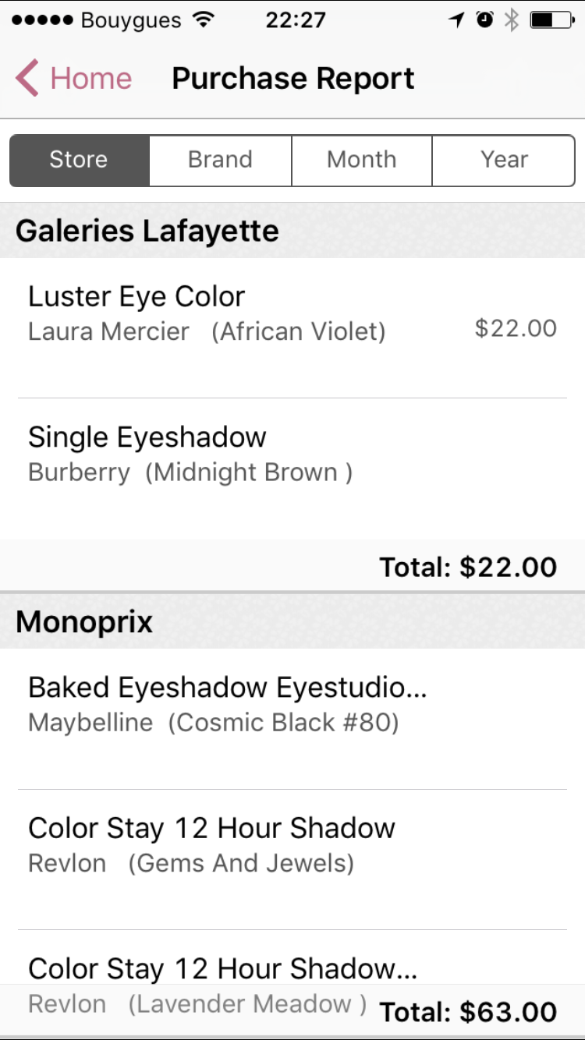The image size is (585, 1040).
Task: Tap the alarm clock status icon
Action: 485,20
